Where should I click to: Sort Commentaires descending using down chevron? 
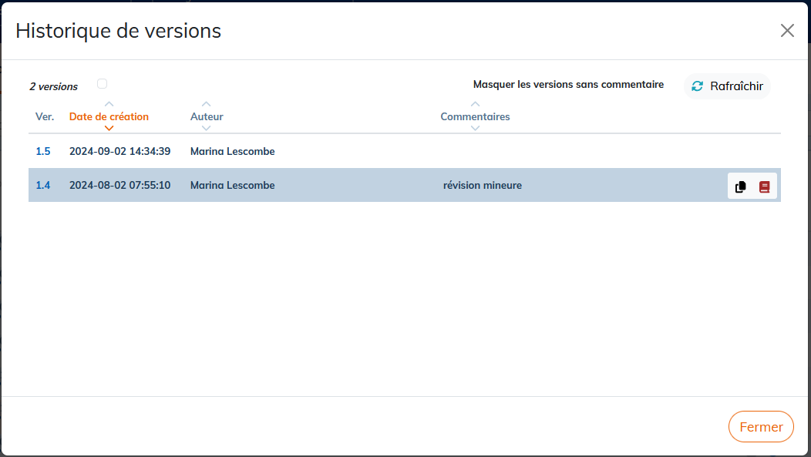[x=476, y=128]
